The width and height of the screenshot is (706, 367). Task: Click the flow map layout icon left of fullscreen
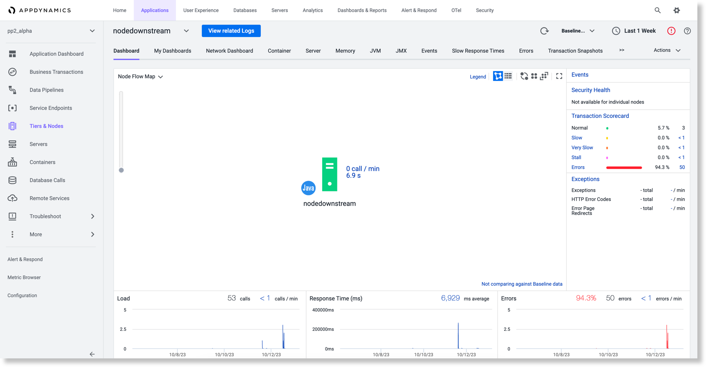point(544,76)
